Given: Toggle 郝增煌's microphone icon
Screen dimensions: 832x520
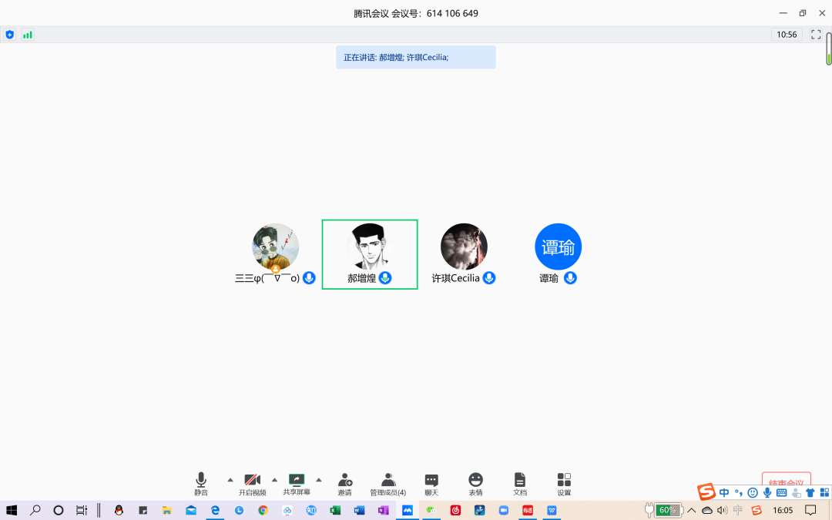Looking at the screenshot, I should 385,278.
